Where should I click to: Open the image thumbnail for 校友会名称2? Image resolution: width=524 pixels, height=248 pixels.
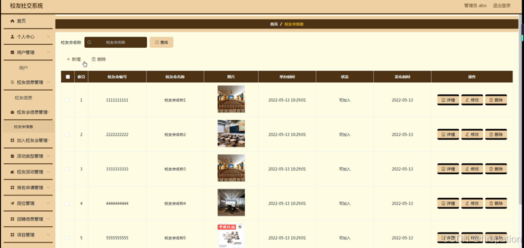pos(231,134)
